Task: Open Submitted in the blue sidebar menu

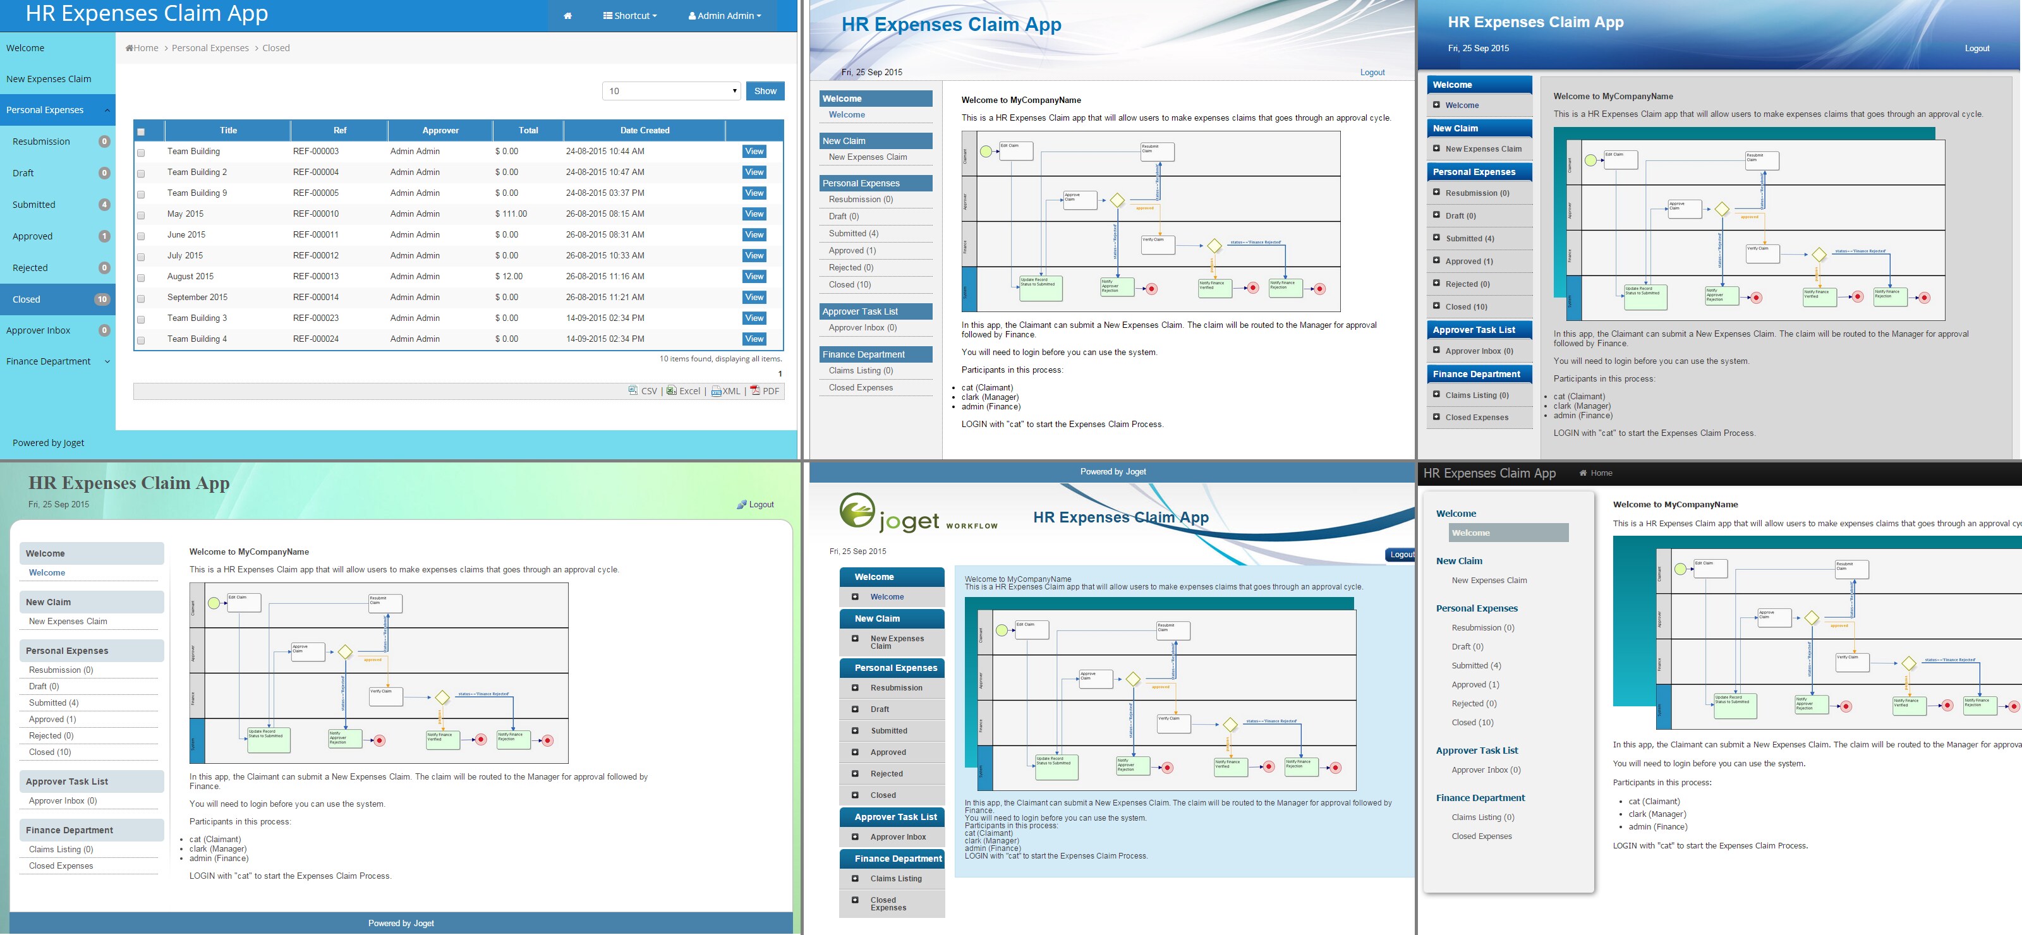Action: (x=33, y=204)
